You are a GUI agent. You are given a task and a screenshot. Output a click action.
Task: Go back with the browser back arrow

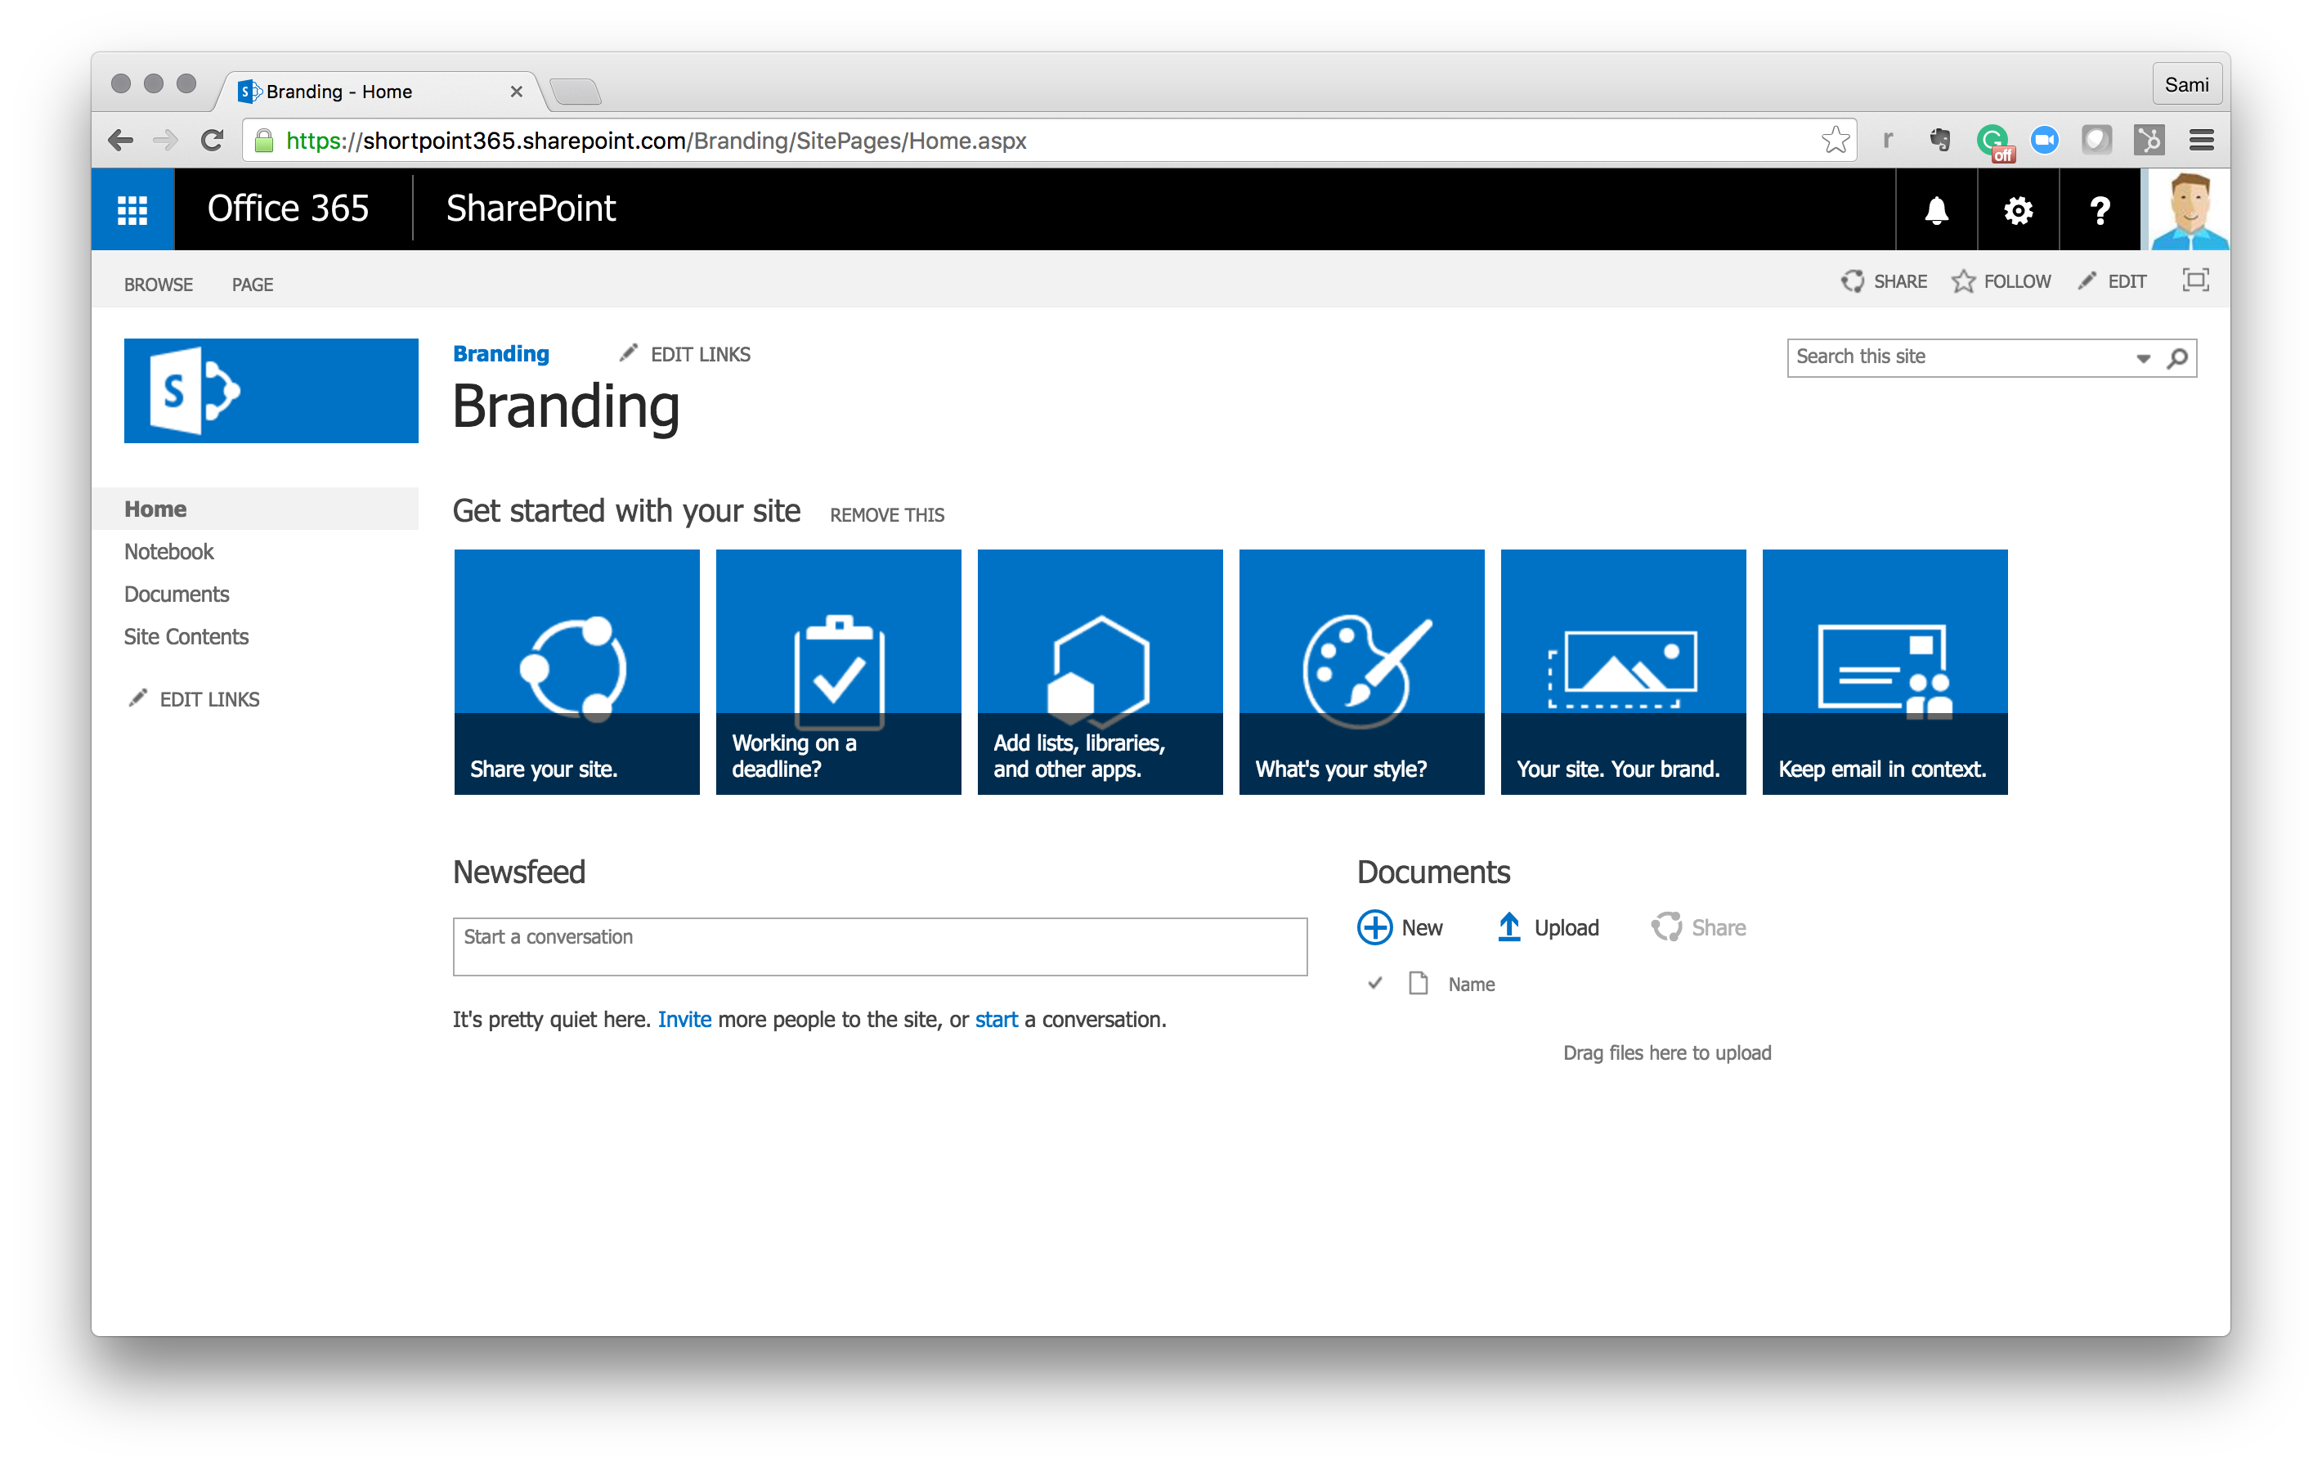pos(119,141)
